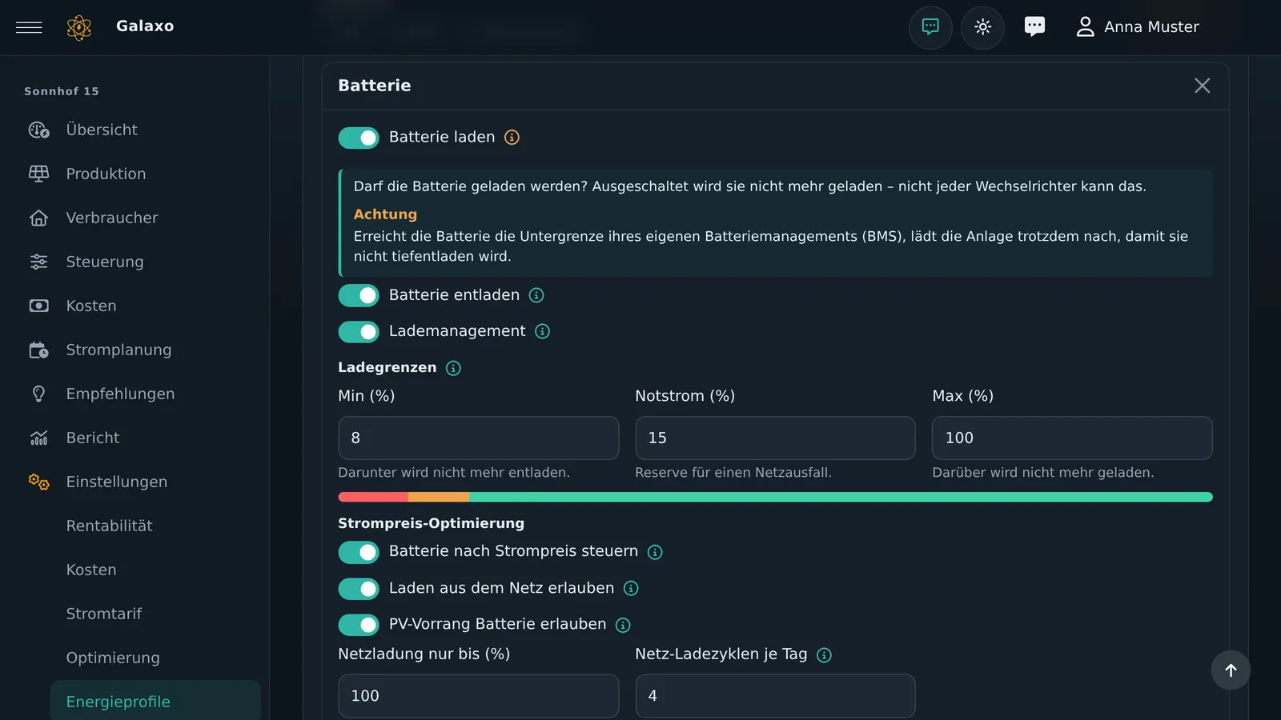Click the scroll-to-top arrow button

click(x=1231, y=670)
